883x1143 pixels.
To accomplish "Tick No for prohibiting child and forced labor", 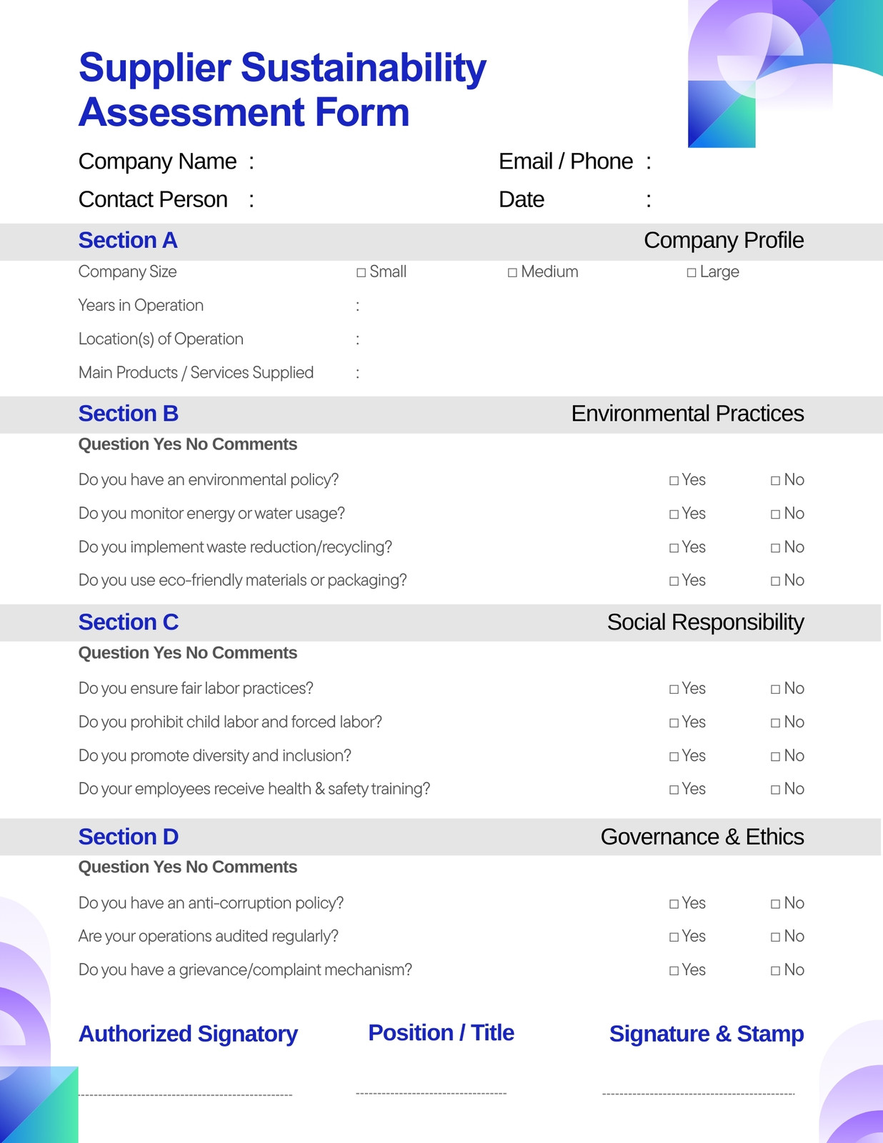I will (x=775, y=723).
